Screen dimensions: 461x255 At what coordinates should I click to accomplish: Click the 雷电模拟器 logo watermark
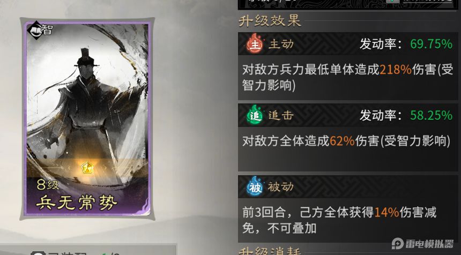(422, 244)
